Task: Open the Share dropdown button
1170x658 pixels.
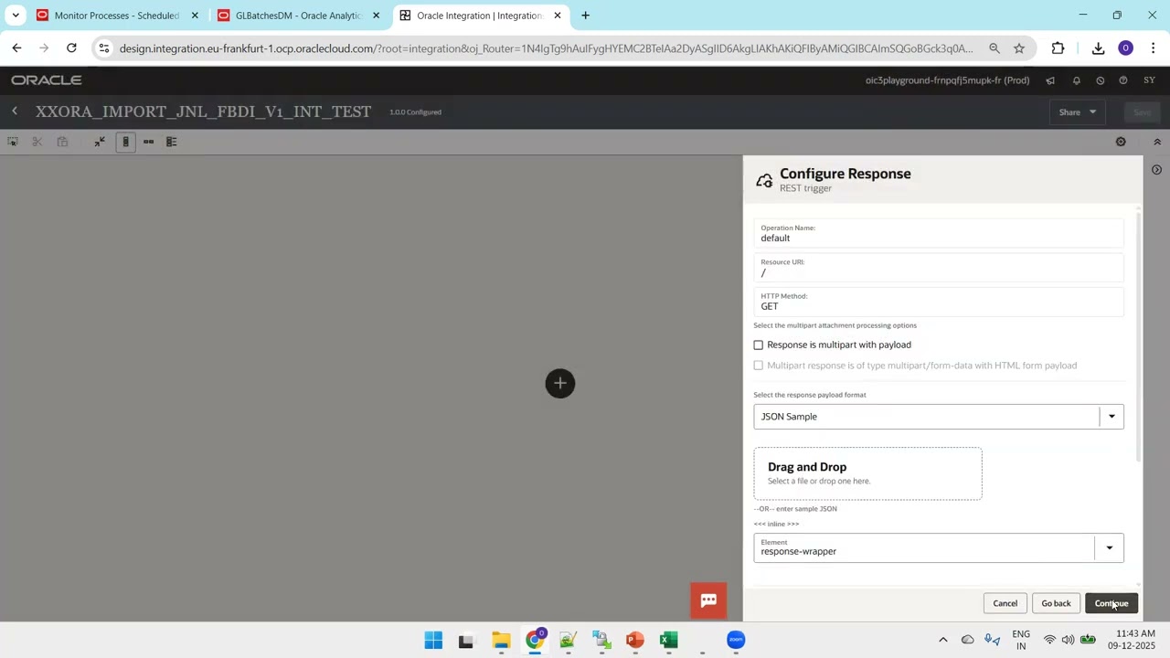Action: [1078, 112]
